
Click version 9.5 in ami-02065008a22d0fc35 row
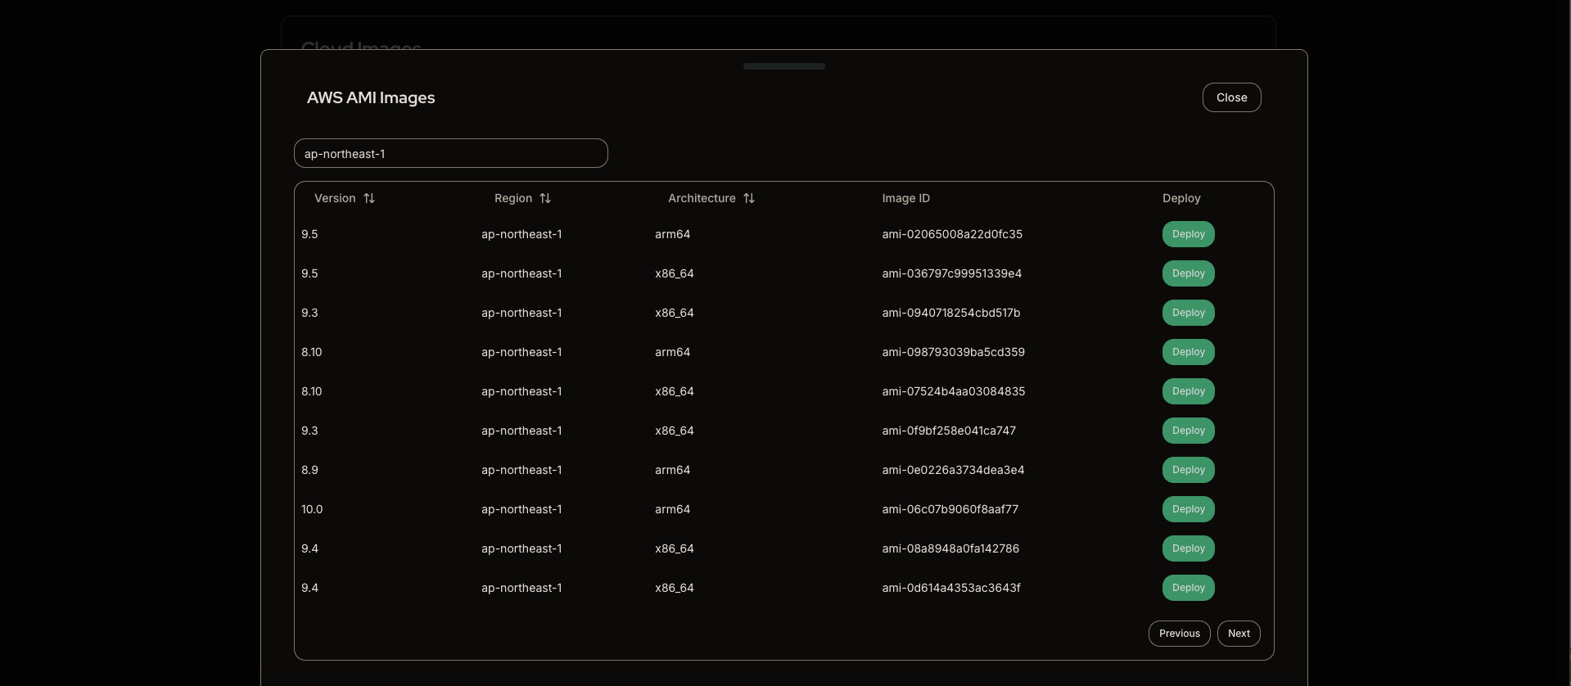[x=309, y=234]
